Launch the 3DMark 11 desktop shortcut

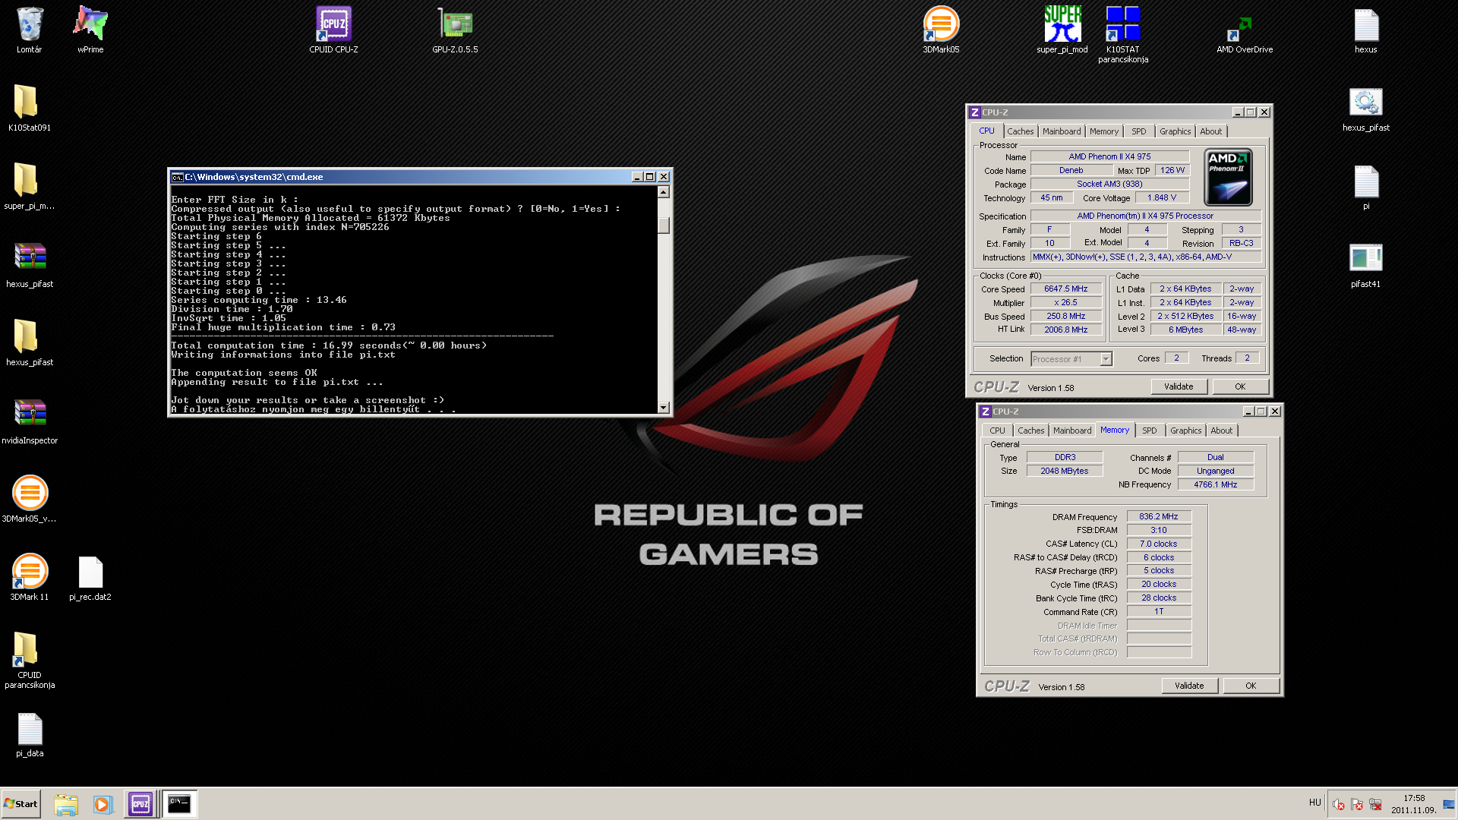tap(30, 578)
